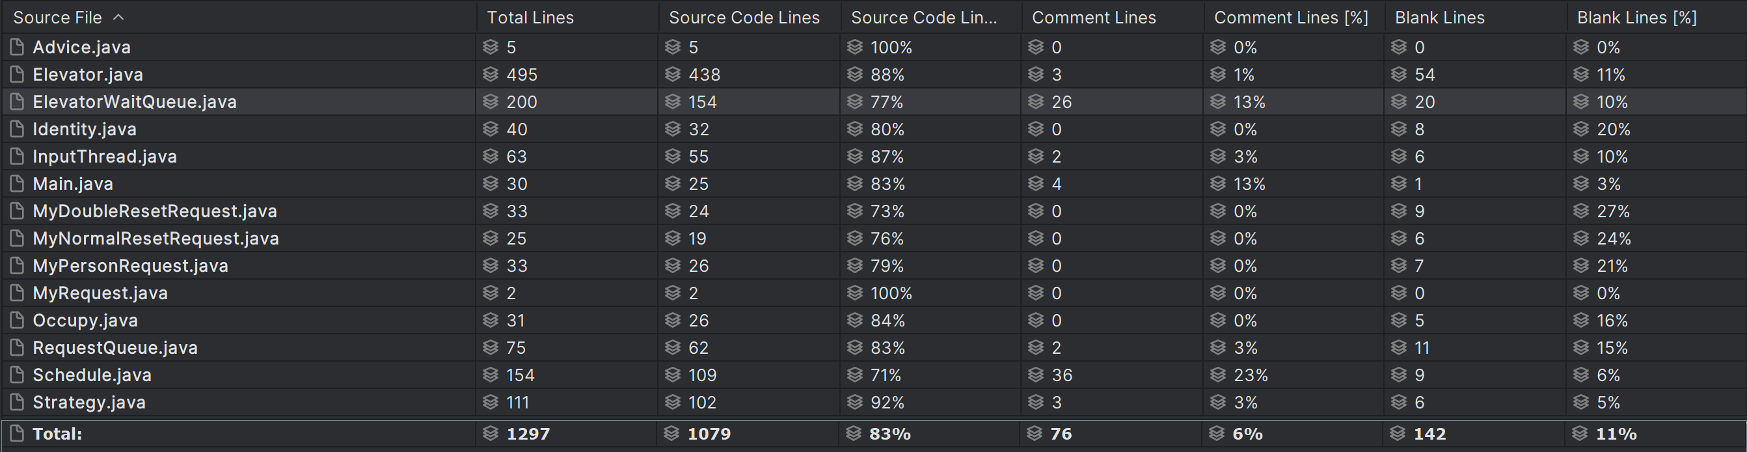Click the file icon beside Advice.java
Image resolution: width=1747 pixels, height=452 pixels.
click(17, 47)
